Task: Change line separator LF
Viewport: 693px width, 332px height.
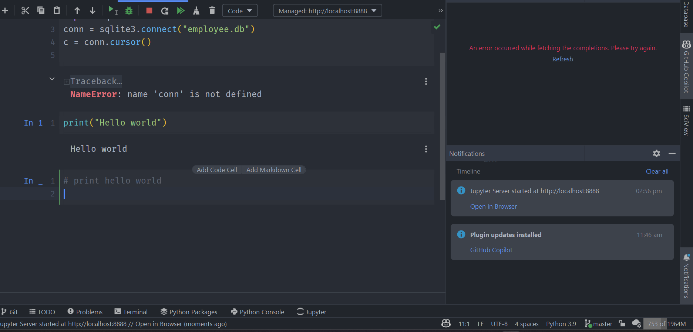Action: 480,324
